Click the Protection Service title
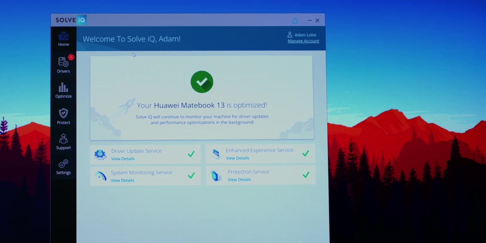The height and width of the screenshot is (243, 486). (248, 172)
